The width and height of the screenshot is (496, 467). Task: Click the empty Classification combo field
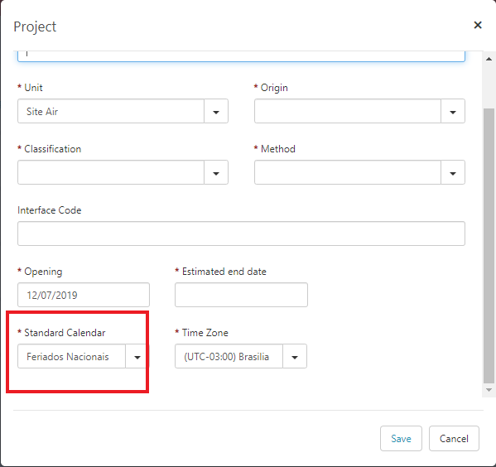tap(111, 172)
